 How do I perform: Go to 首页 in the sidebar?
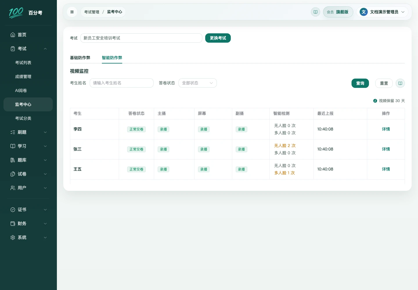coord(28,35)
